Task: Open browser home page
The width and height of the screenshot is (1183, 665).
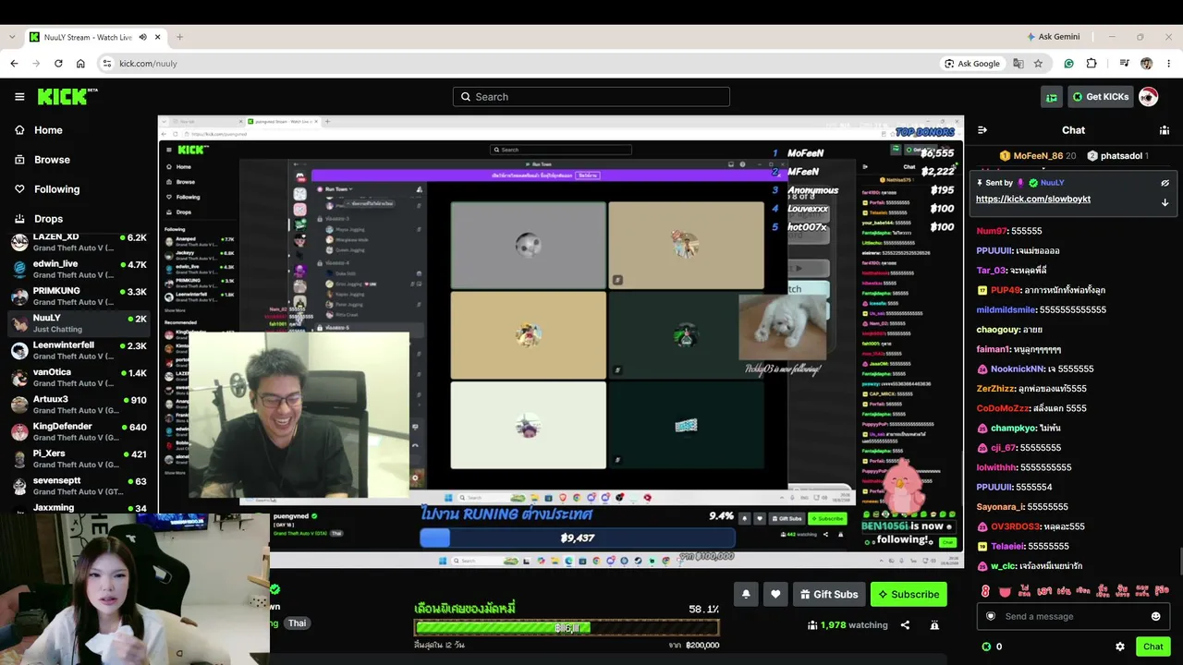Action: 80,64
